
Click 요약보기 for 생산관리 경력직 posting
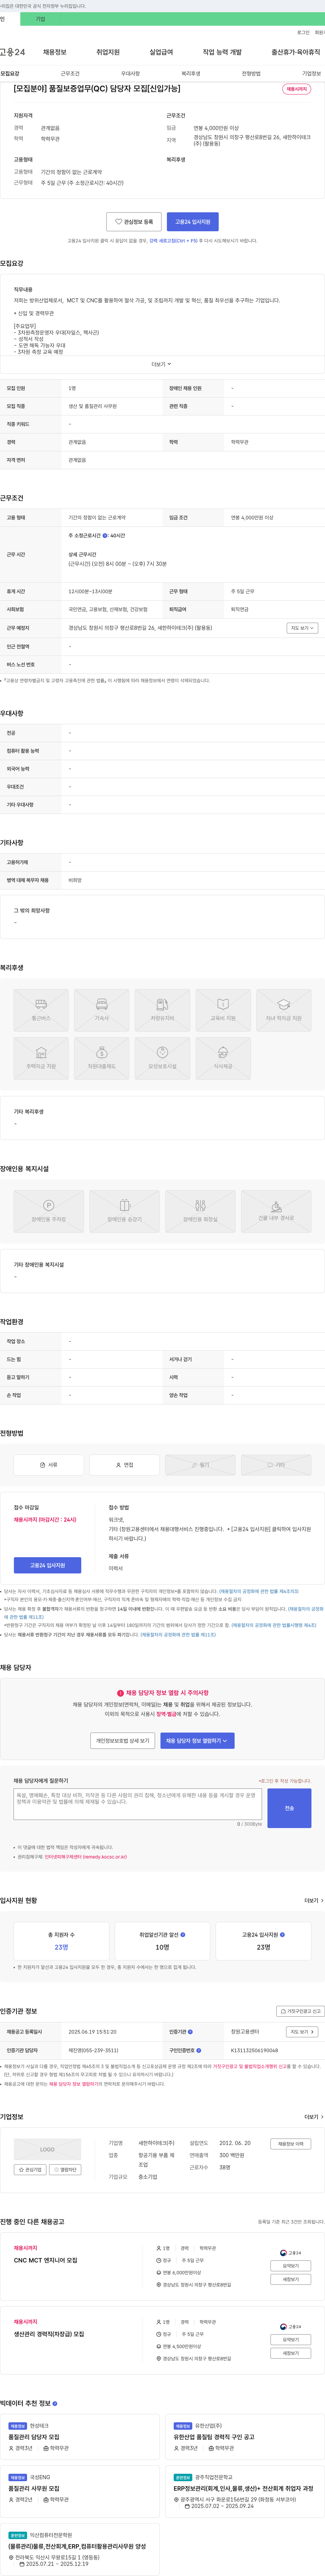coord(291,2340)
